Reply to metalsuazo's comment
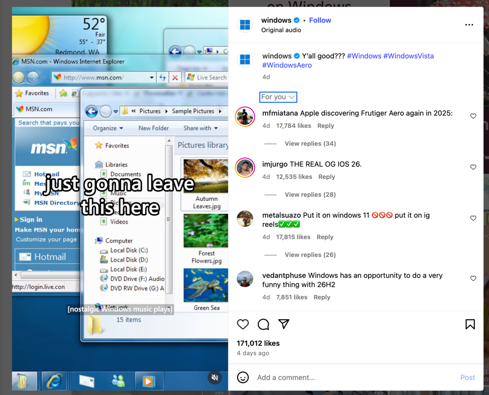 [x=325, y=237]
